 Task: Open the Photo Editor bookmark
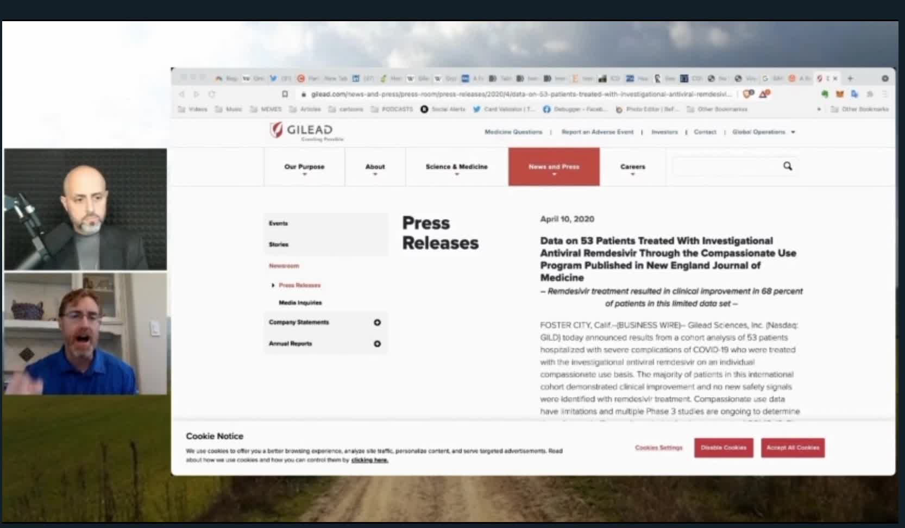pos(648,109)
